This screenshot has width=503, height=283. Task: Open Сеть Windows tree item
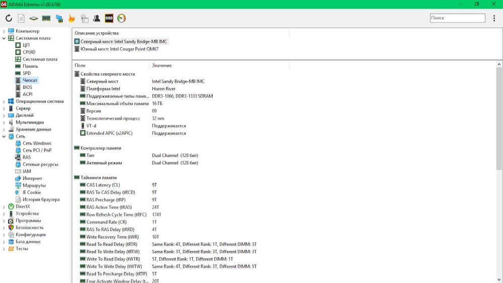point(37,144)
